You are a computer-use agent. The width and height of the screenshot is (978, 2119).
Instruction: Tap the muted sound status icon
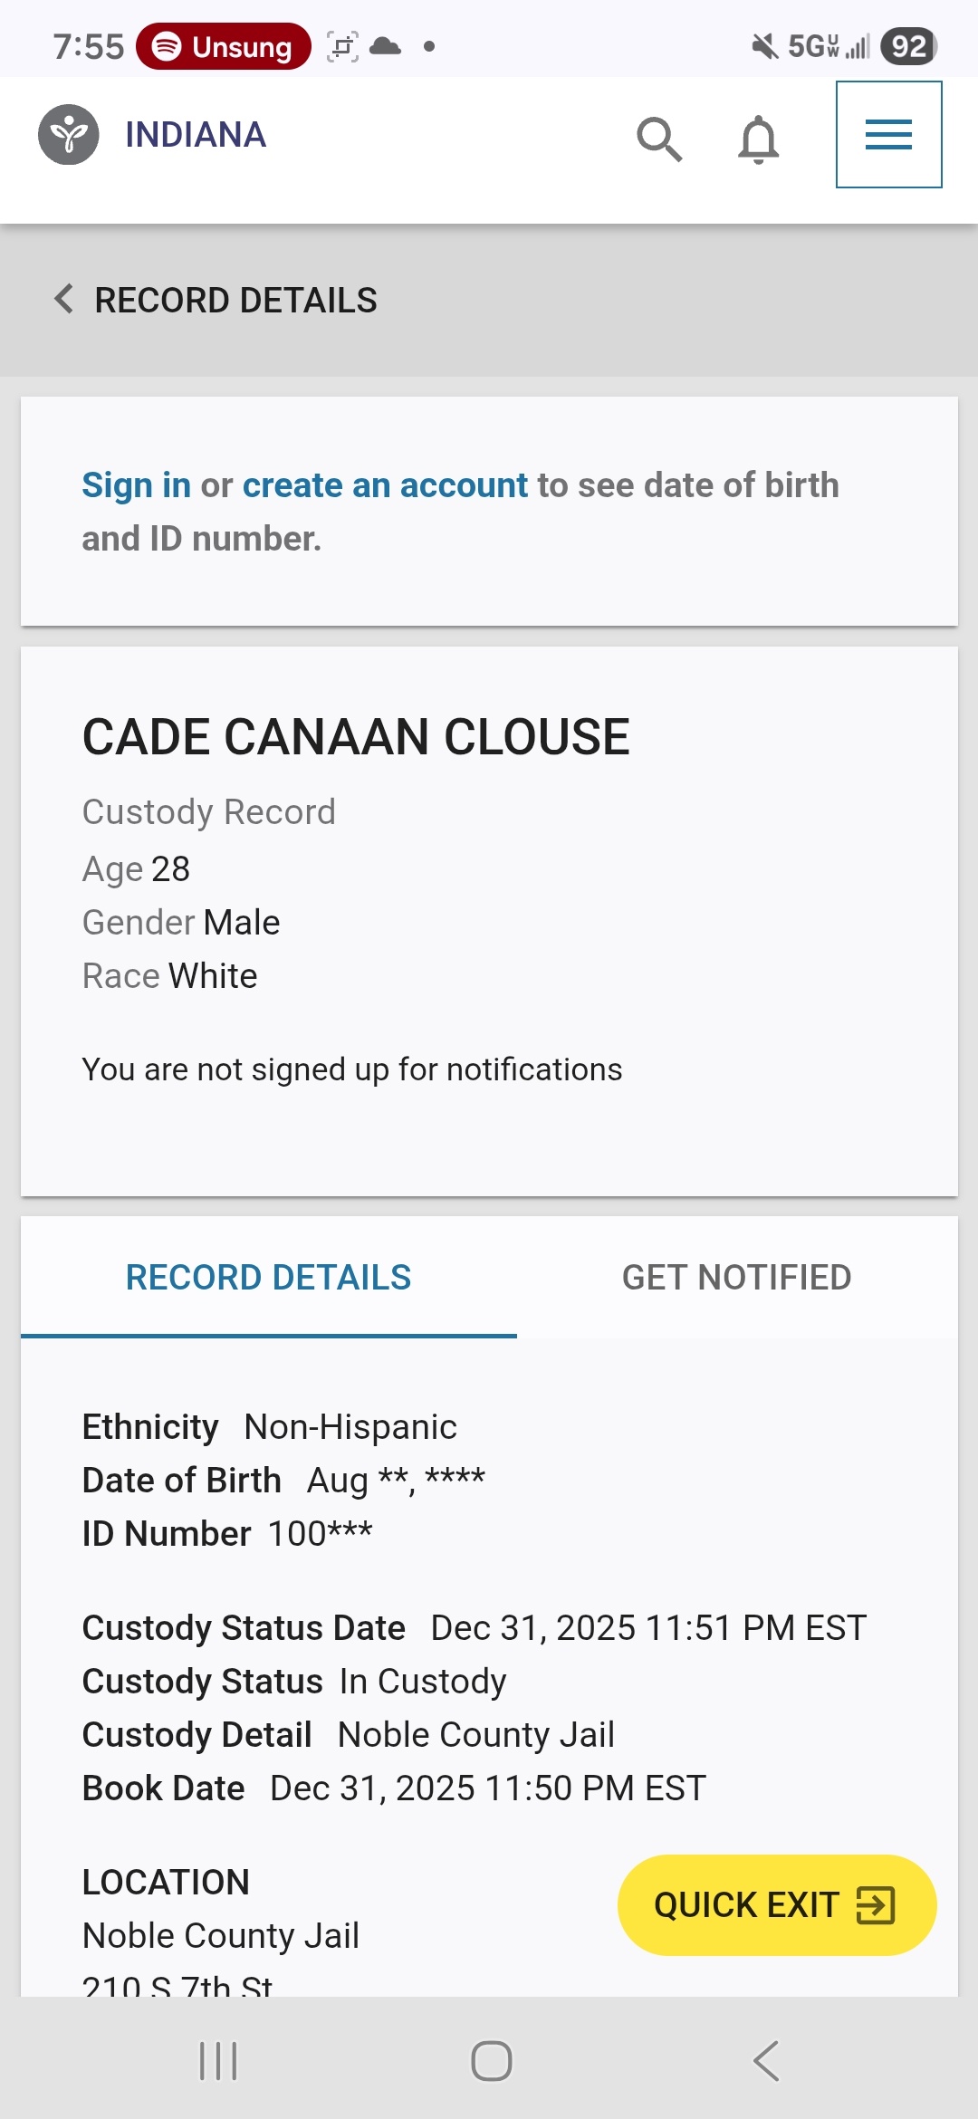(764, 46)
